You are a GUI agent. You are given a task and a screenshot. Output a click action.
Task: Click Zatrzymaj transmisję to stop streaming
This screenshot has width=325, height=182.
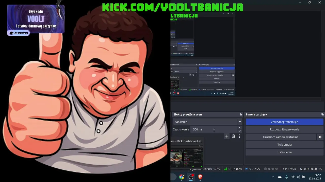pos(284,122)
